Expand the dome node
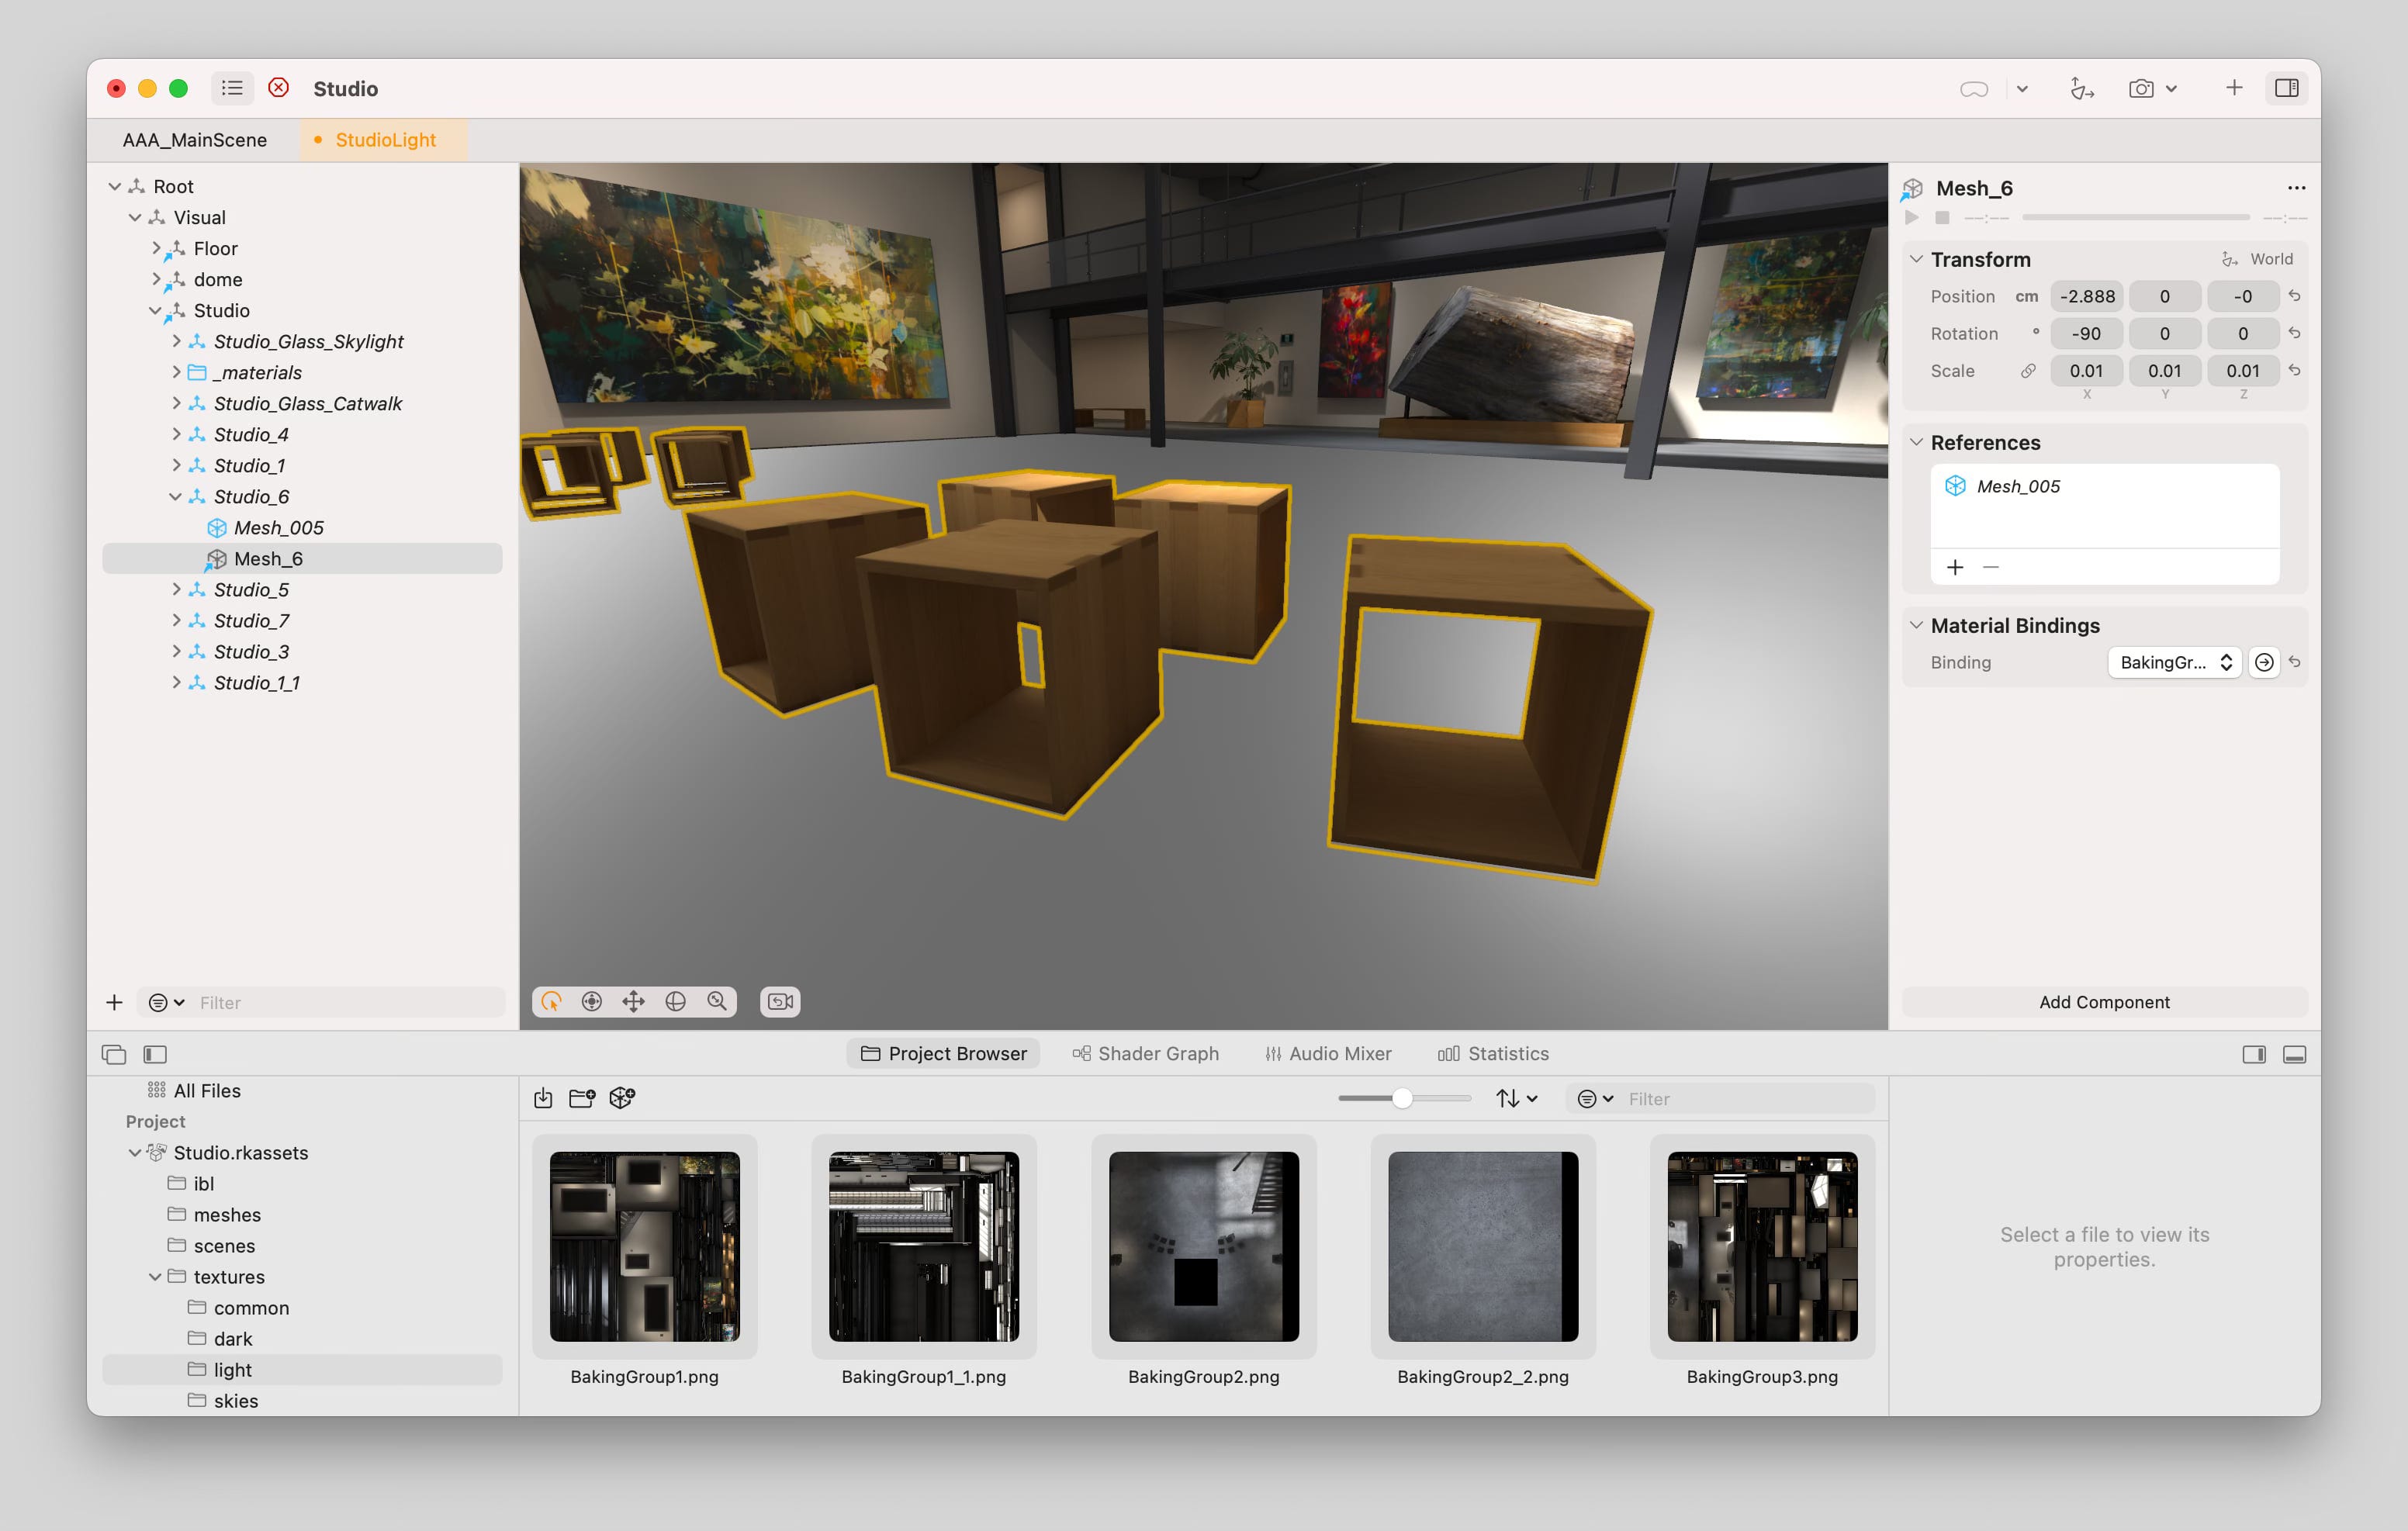 156,279
